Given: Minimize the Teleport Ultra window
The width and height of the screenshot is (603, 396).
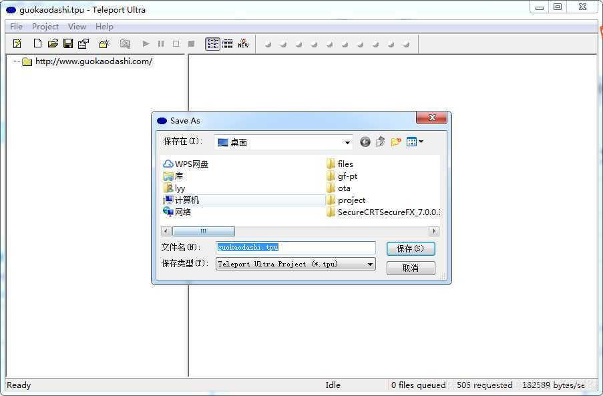Looking at the screenshot, I should point(540,7).
